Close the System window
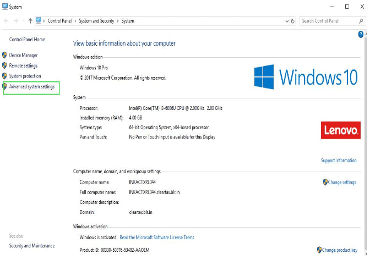The height and width of the screenshot is (259, 370). [x=362, y=7]
